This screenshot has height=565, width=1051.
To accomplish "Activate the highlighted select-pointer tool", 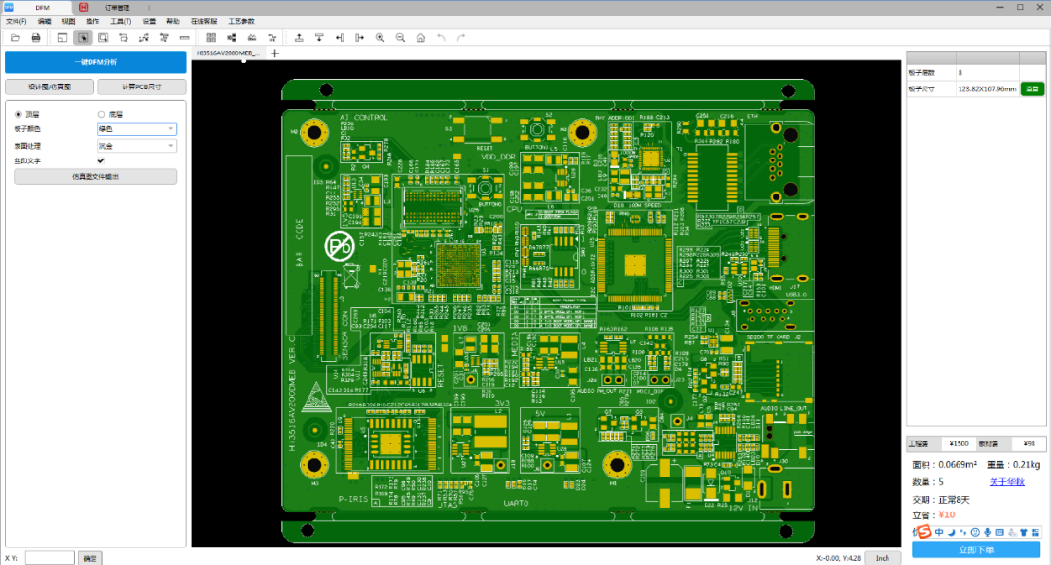I will 83,38.
